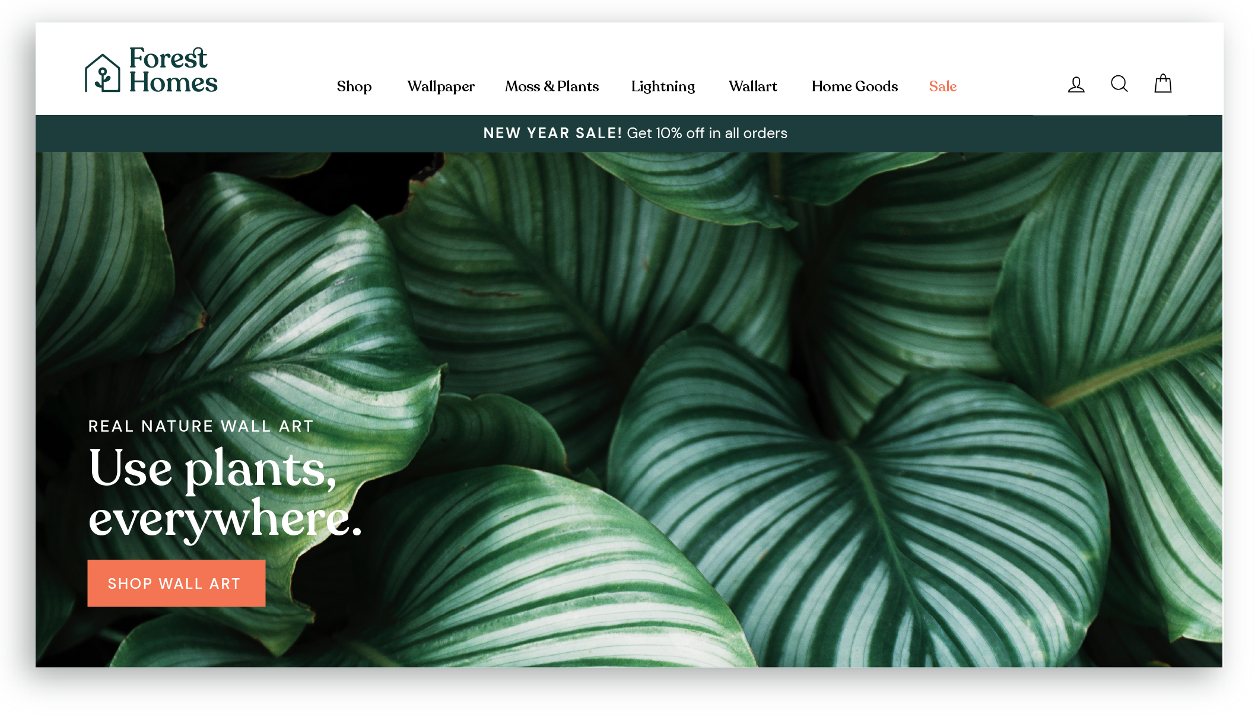Viewport: 1258px width, 718px height.
Task: Open the shopping bag cart icon
Action: tap(1163, 84)
